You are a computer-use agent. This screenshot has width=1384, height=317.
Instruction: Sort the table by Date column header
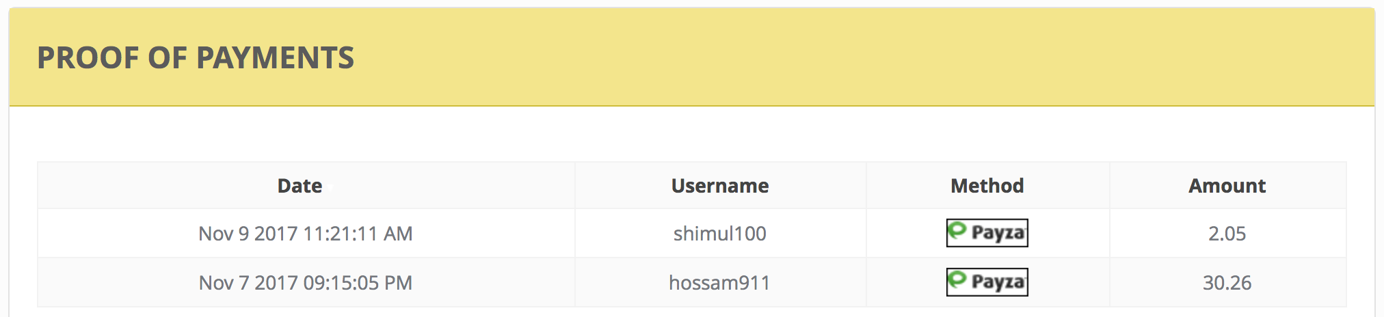pyautogui.click(x=300, y=186)
